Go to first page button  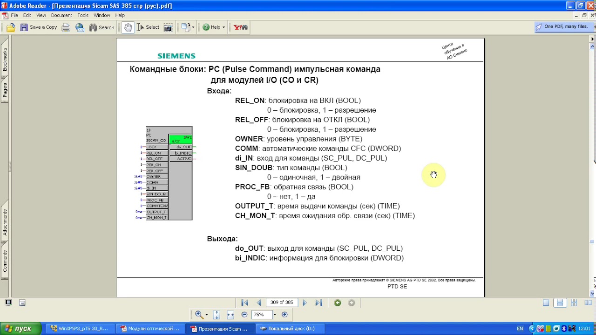coord(245,303)
